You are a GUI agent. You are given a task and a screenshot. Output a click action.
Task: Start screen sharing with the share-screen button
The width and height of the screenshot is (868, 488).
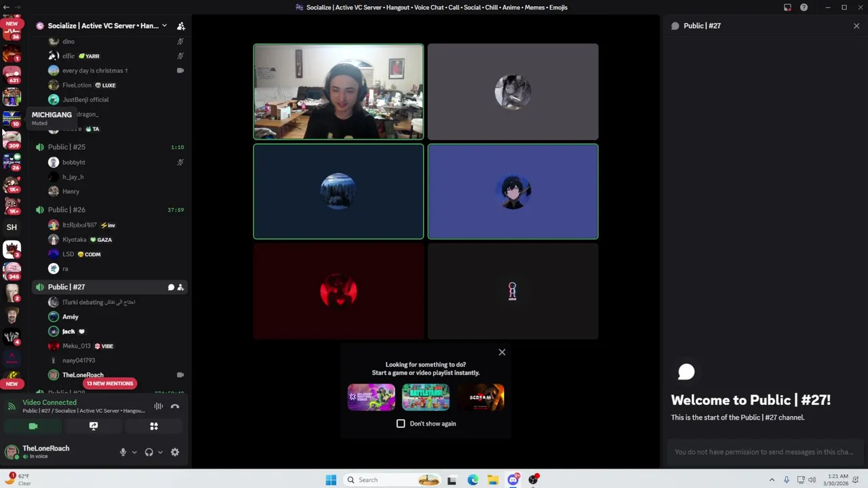pos(94,426)
